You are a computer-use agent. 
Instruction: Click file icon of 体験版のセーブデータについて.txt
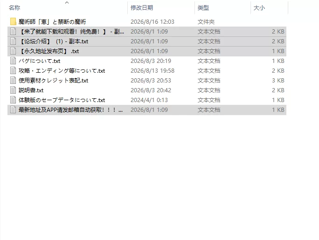pyautogui.click(x=13, y=100)
